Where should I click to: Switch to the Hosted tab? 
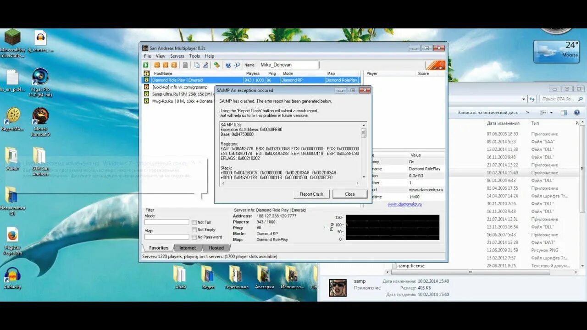click(216, 248)
